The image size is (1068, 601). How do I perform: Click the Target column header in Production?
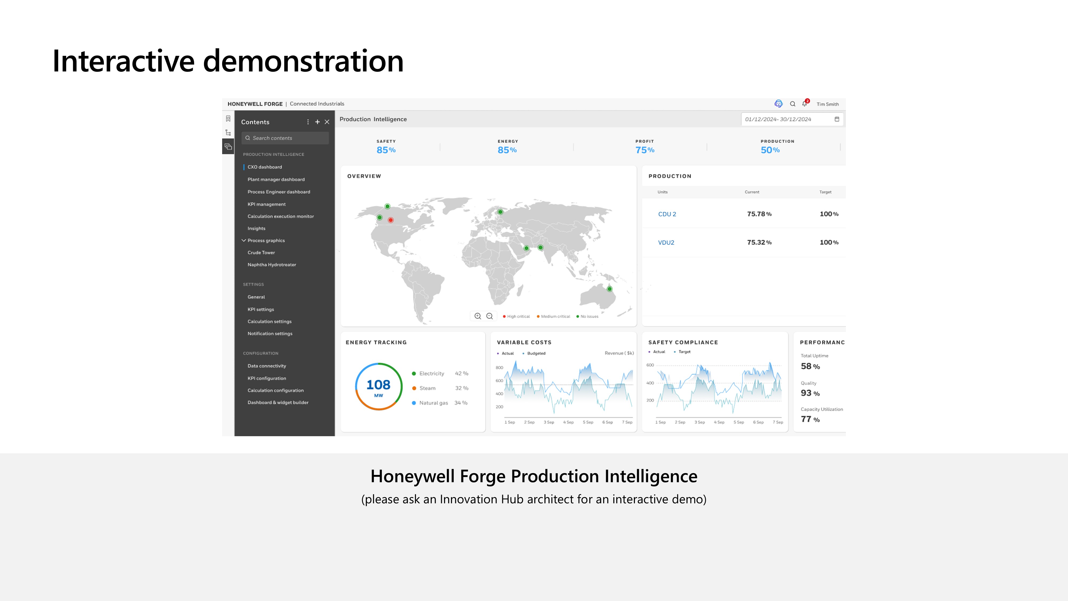coord(825,192)
